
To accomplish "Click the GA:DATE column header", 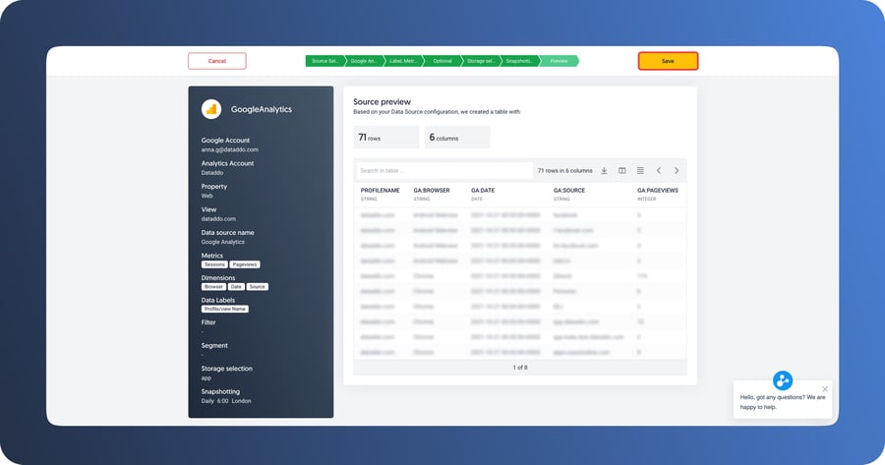I will pos(483,191).
